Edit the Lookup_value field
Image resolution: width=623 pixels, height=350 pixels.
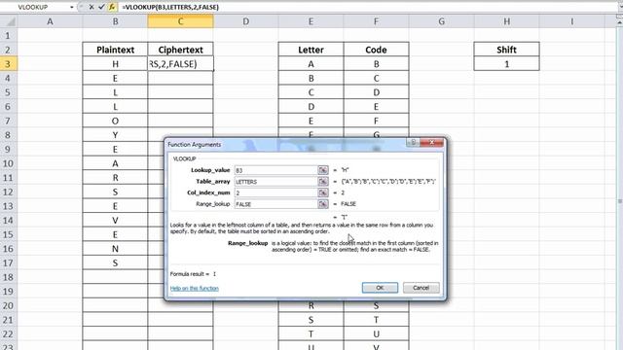[x=275, y=170]
